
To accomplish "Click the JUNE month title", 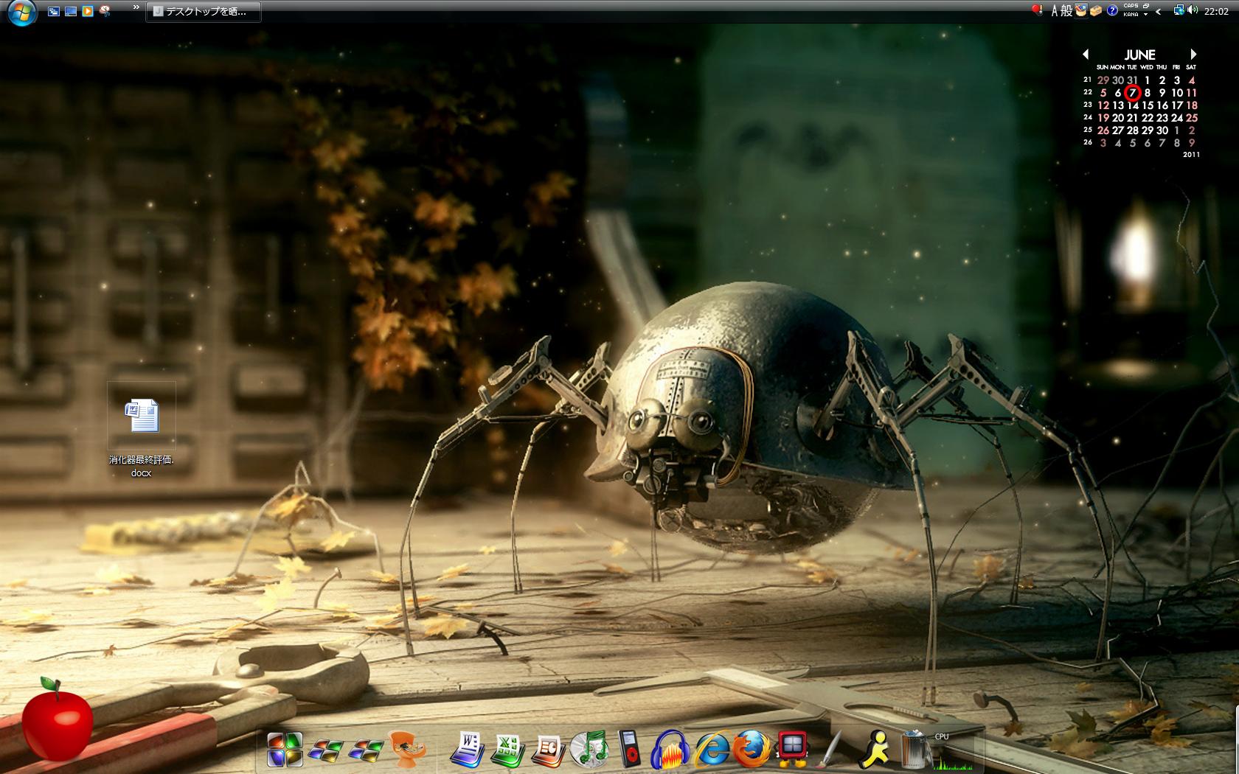I will (x=1139, y=55).
